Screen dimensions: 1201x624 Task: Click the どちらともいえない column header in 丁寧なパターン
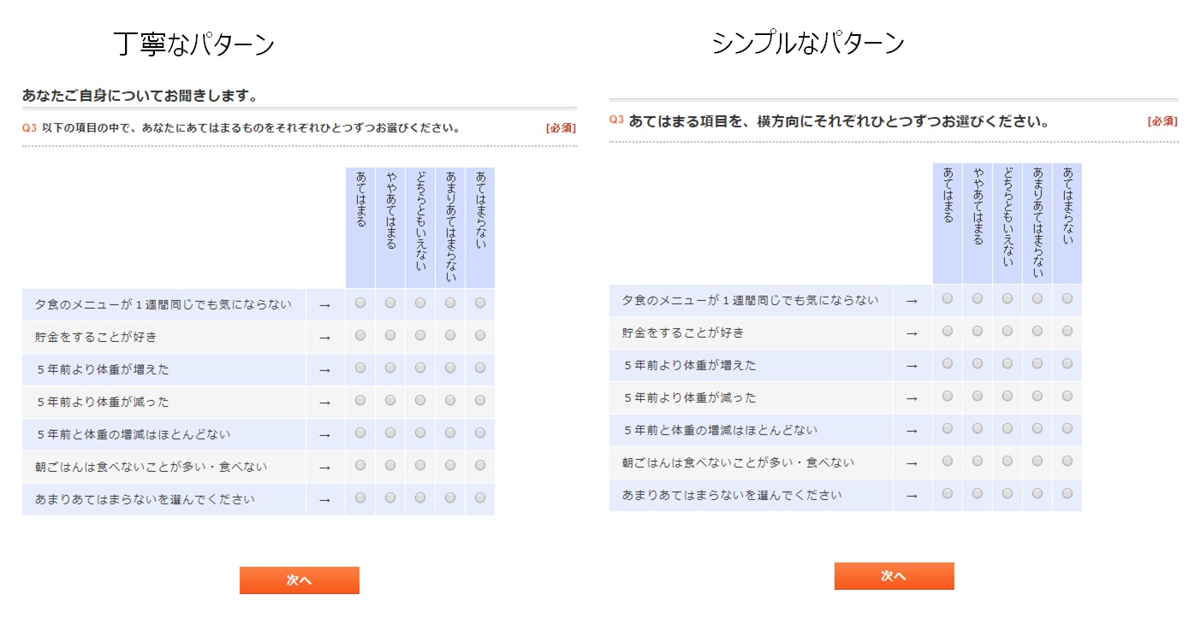tap(420, 227)
